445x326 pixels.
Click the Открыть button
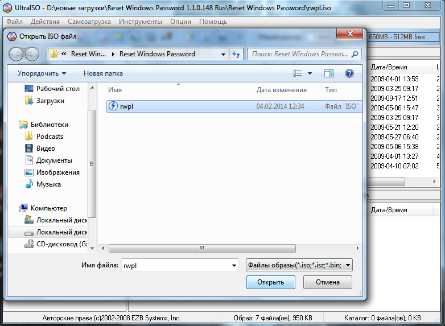[270, 282]
